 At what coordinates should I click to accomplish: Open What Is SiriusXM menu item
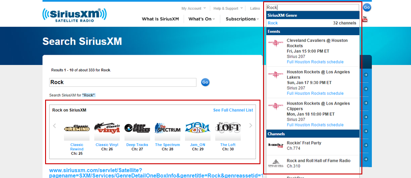click(x=160, y=19)
